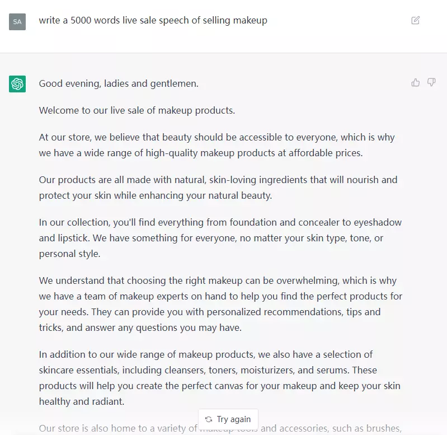
Task: Click the "Good evening, ladies and gentlemen" line
Action: 119,84
